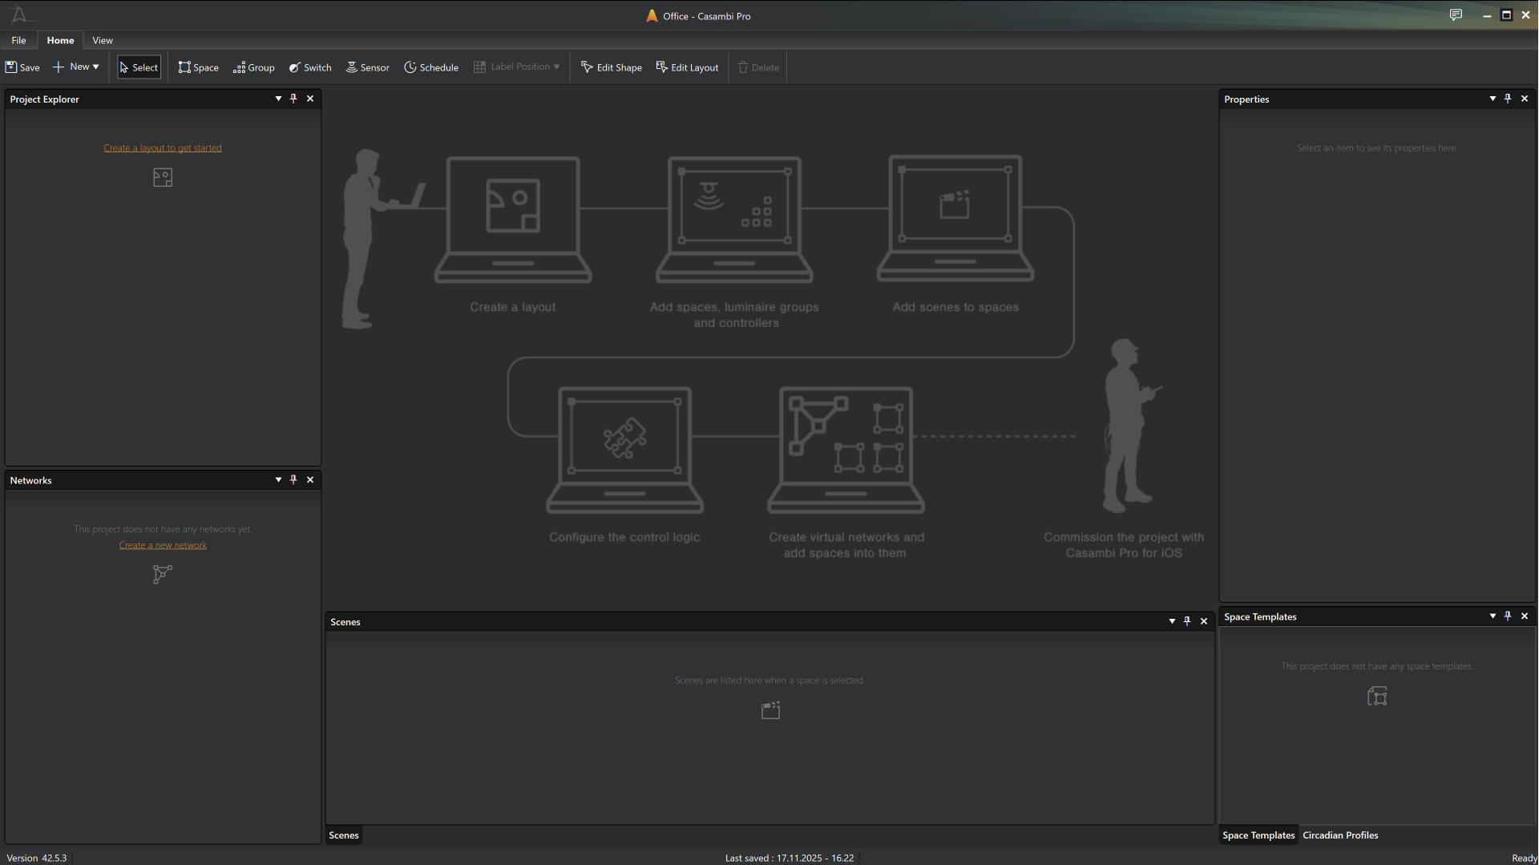Select the Sensor tool
The height and width of the screenshot is (865, 1539).
point(367,67)
